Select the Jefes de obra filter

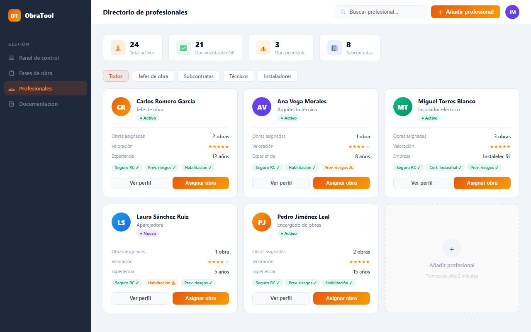point(153,76)
